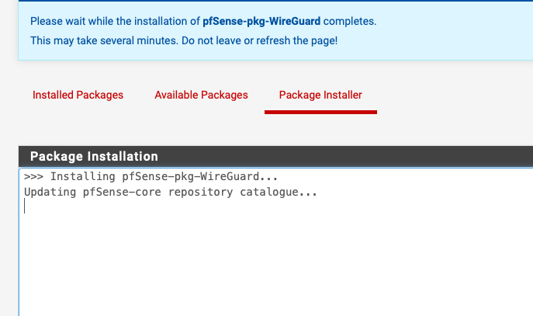This screenshot has width=533, height=316.
Task: Select the Package Installer tab
Action: tap(320, 95)
